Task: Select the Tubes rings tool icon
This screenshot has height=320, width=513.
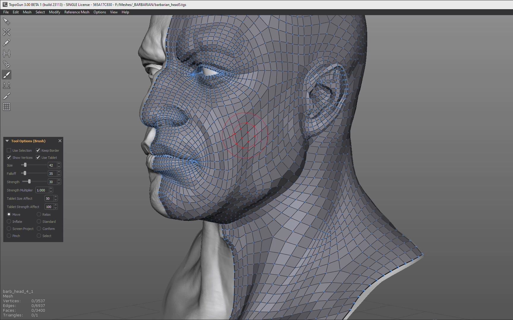Action: (x=7, y=64)
